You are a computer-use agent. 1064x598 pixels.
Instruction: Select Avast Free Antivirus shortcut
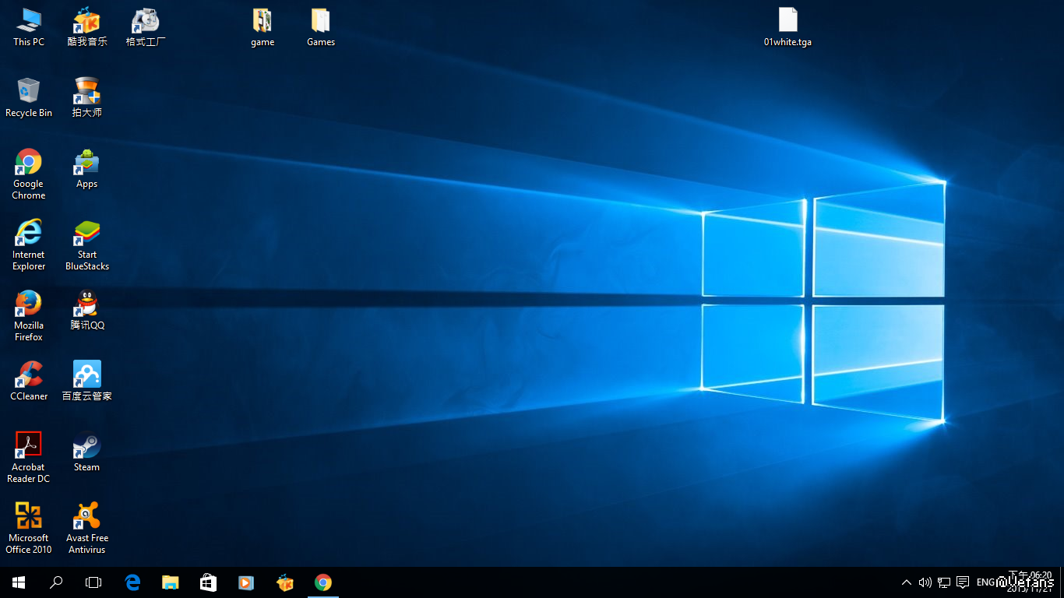[86, 517]
